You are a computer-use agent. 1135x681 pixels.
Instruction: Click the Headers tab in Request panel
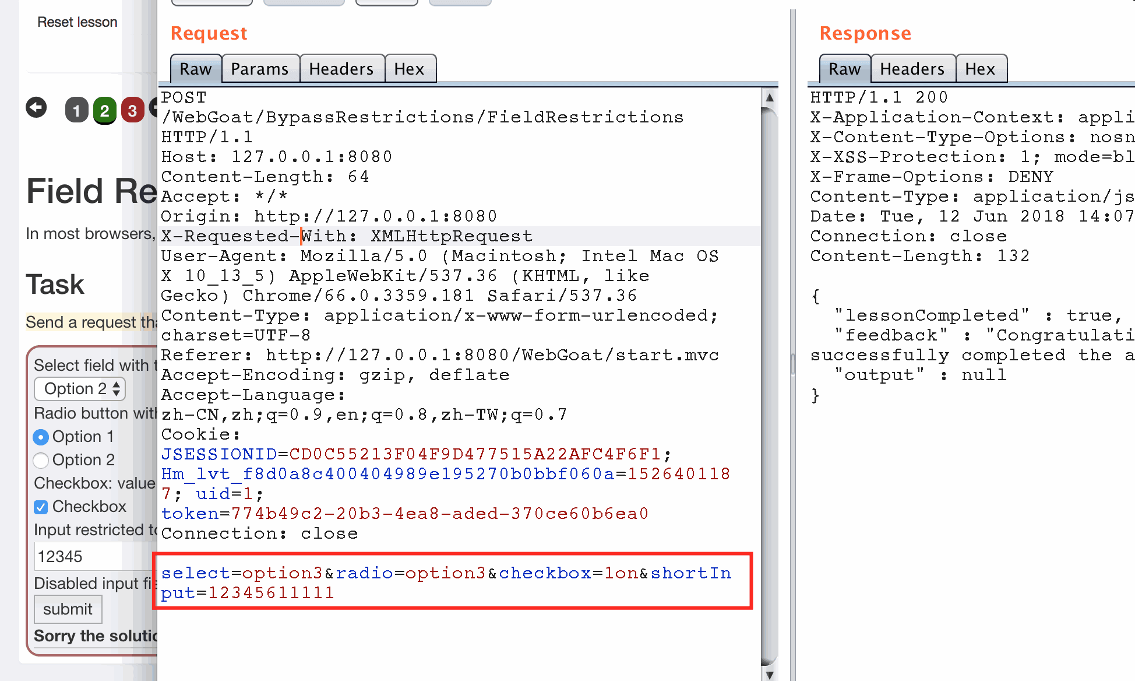point(341,69)
